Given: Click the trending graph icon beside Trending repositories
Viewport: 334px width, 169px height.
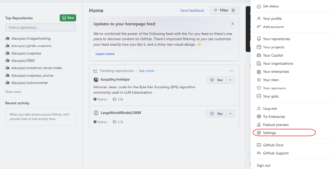Looking at the screenshot, I should [x=96, y=71].
